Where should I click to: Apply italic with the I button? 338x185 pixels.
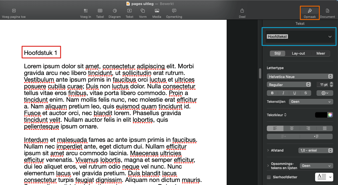pyautogui.click(x=283, y=93)
